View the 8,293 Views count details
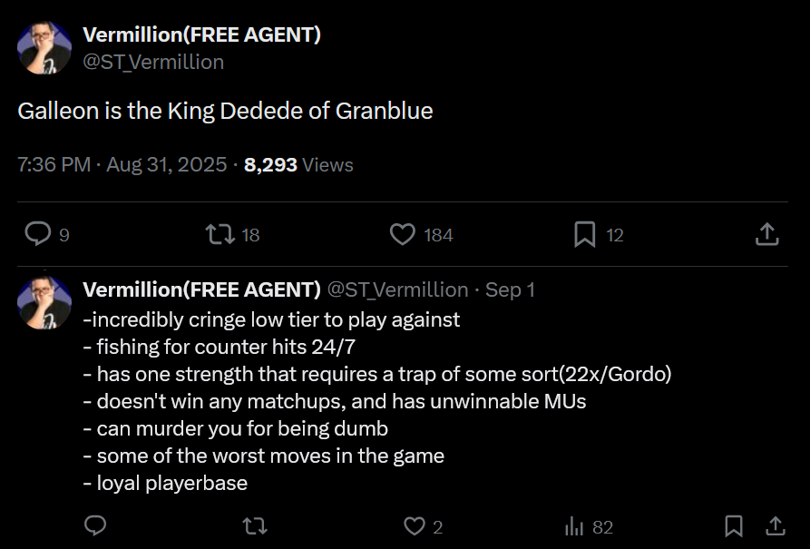Image resolution: width=810 pixels, height=549 pixels. 298,165
